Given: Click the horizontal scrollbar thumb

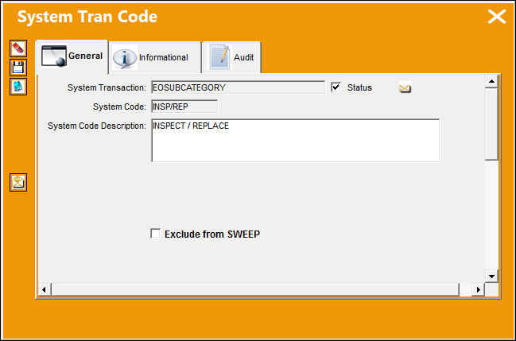Looking at the screenshot, I should [x=254, y=289].
